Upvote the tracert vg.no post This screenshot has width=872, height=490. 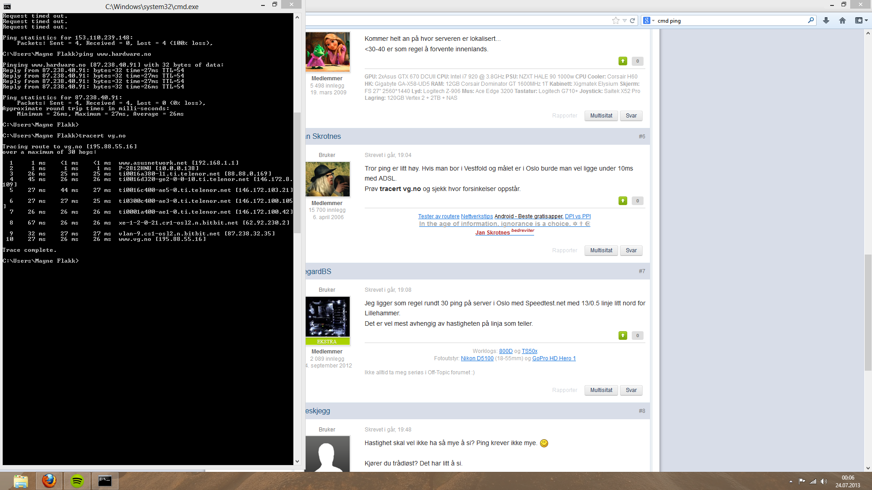[x=623, y=201]
